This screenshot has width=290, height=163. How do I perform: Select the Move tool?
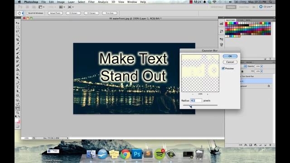(x=18, y=23)
